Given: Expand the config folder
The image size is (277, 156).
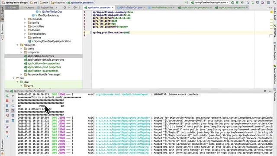Looking at the screenshot, I should click(25, 23).
